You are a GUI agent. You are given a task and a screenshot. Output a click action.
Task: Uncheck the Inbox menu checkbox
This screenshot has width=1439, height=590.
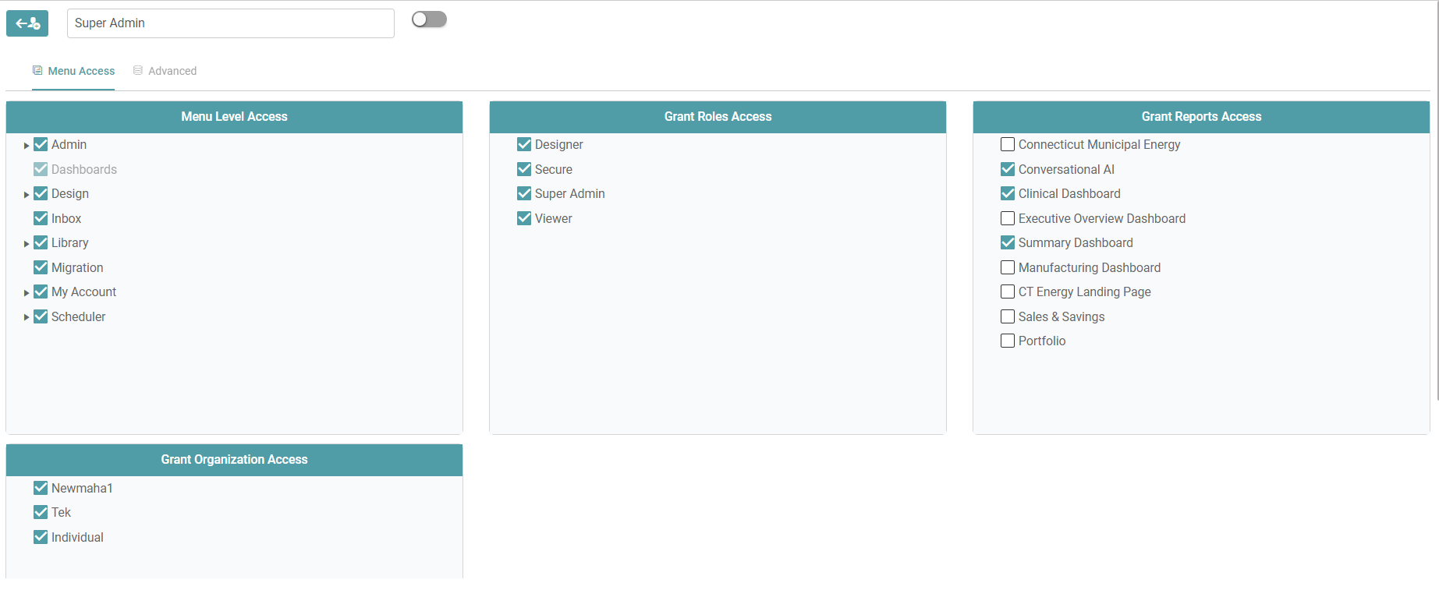(x=41, y=218)
